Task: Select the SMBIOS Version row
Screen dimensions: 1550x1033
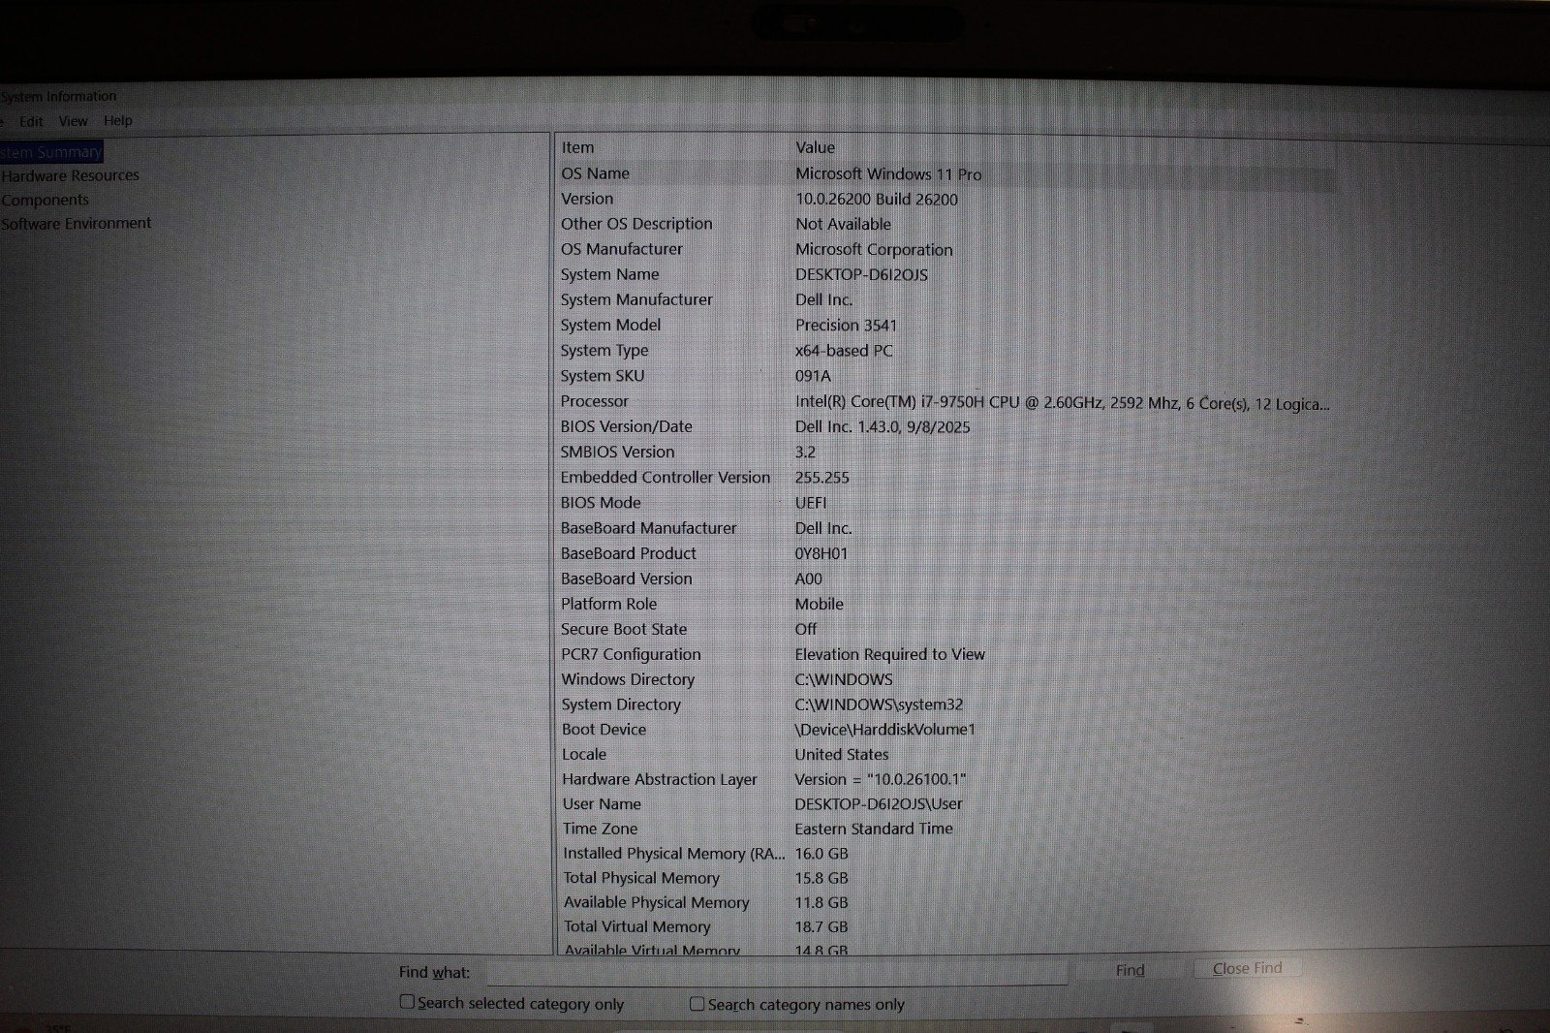Action: pyautogui.click(x=945, y=452)
